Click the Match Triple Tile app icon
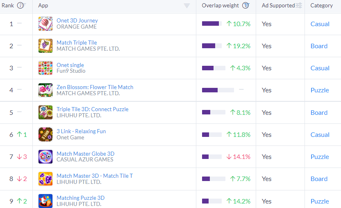The height and width of the screenshot is (208, 341). pos(45,46)
